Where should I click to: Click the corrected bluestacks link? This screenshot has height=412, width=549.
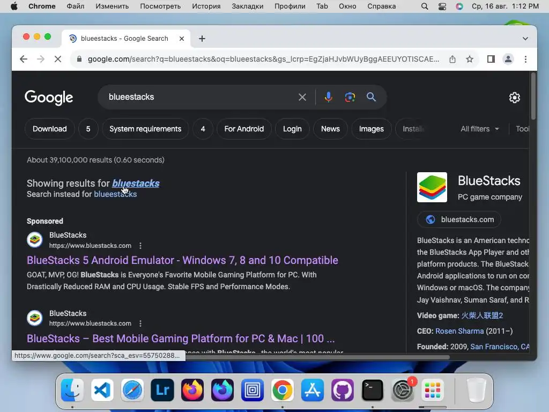(x=136, y=183)
